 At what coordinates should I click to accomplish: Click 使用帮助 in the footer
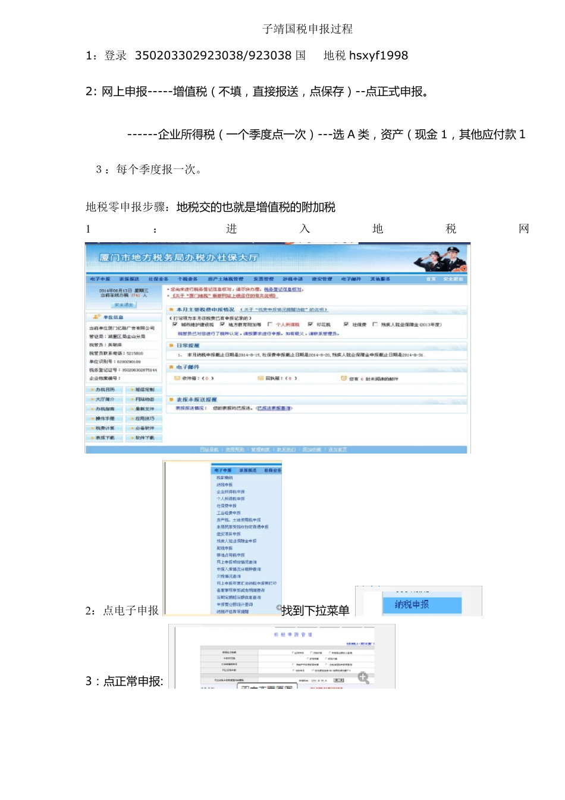coord(235,449)
